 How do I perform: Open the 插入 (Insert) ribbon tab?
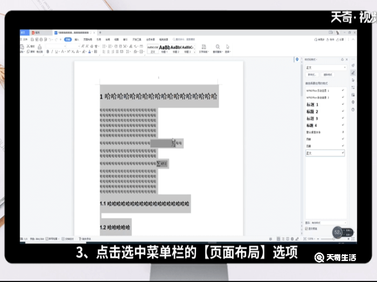[x=77, y=39]
